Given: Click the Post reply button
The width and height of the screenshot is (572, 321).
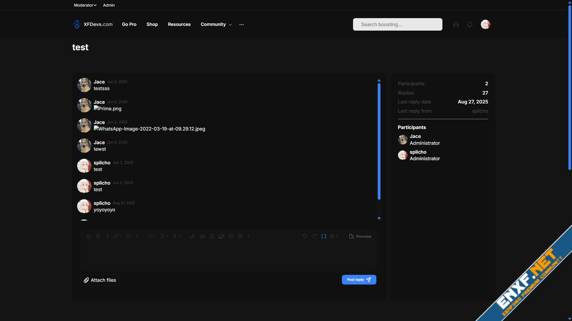Looking at the screenshot, I should pyautogui.click(x=359, y=280).
